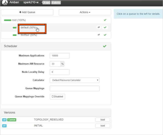Screen dimensions: 163x135
Task: Click green capacity bar of root queue
Action: [x=8, y=20]
